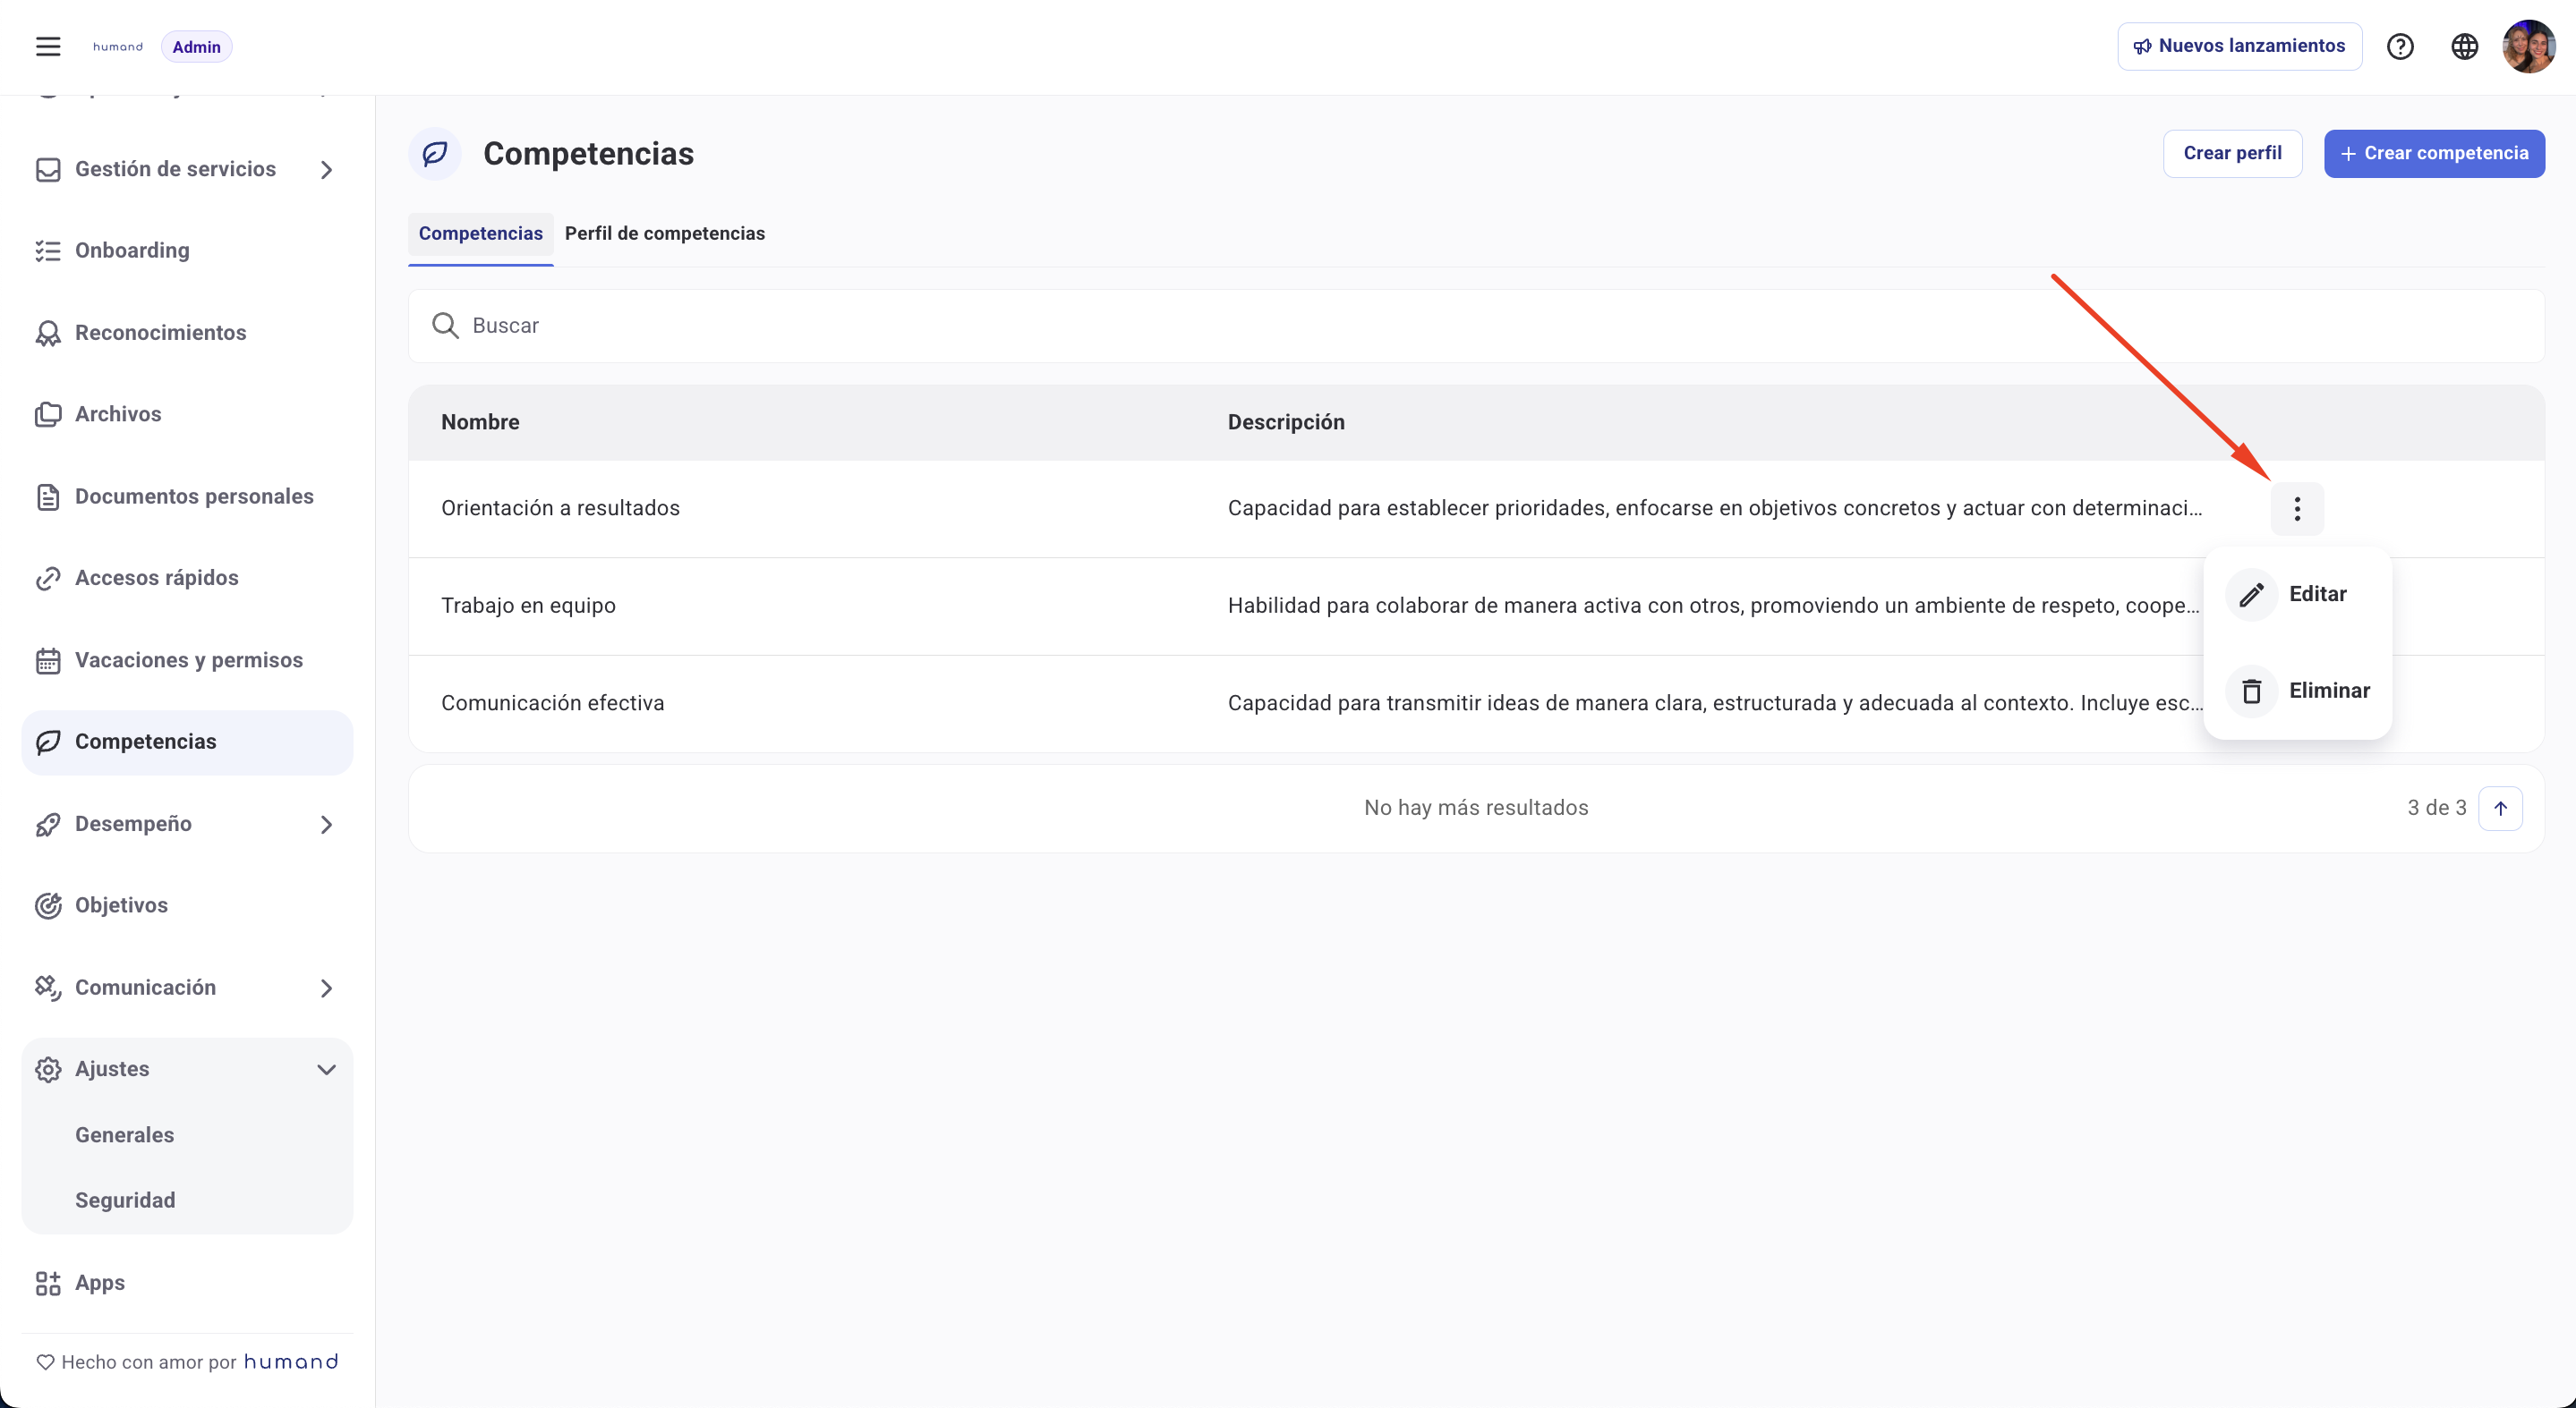The image size is (2576, 1408).
Task: Click the Eliminar trash icon
Action: pos(2252,690)
